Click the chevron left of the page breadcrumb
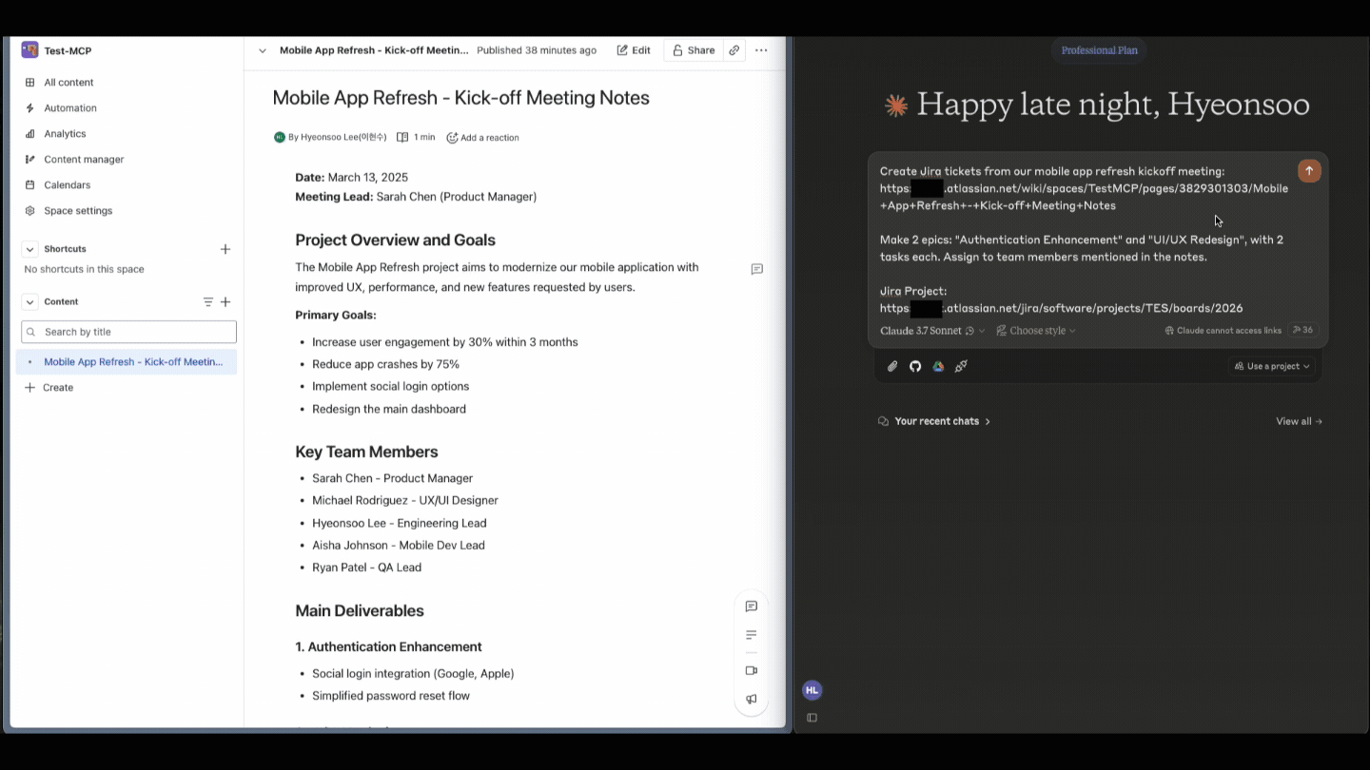The image size is (1370, 770). (x=263, y=50)
